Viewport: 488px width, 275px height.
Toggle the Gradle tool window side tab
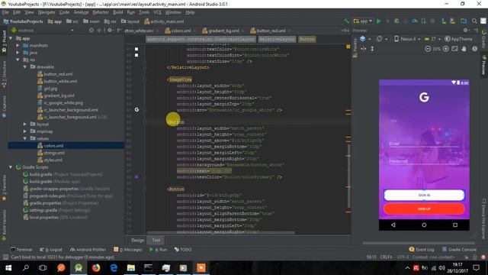tap(484, 39)
